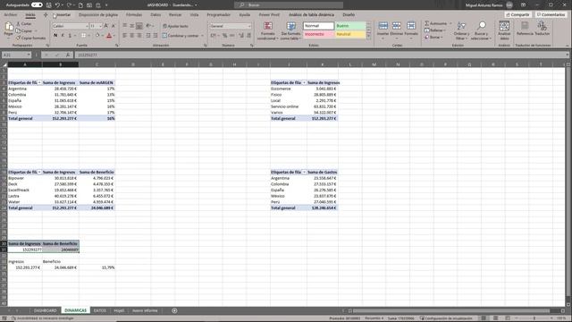The width and height of the screenshot is (572, 322).
Task: Click the Compartir button
Action: click(x=517, y=14)
